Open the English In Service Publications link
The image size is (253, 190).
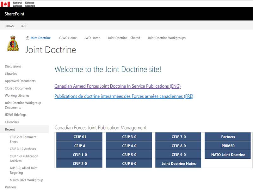117,86
